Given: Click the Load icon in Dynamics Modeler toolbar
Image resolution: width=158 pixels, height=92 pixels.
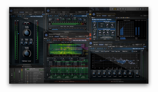Looking at the screenshot, I should 124,18.
